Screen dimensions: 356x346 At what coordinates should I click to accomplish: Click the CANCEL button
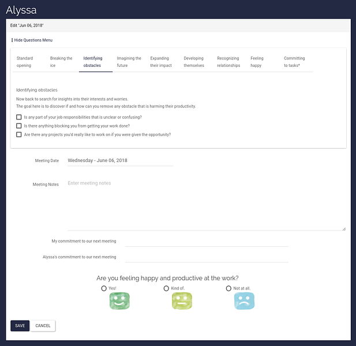pos(43,326)
